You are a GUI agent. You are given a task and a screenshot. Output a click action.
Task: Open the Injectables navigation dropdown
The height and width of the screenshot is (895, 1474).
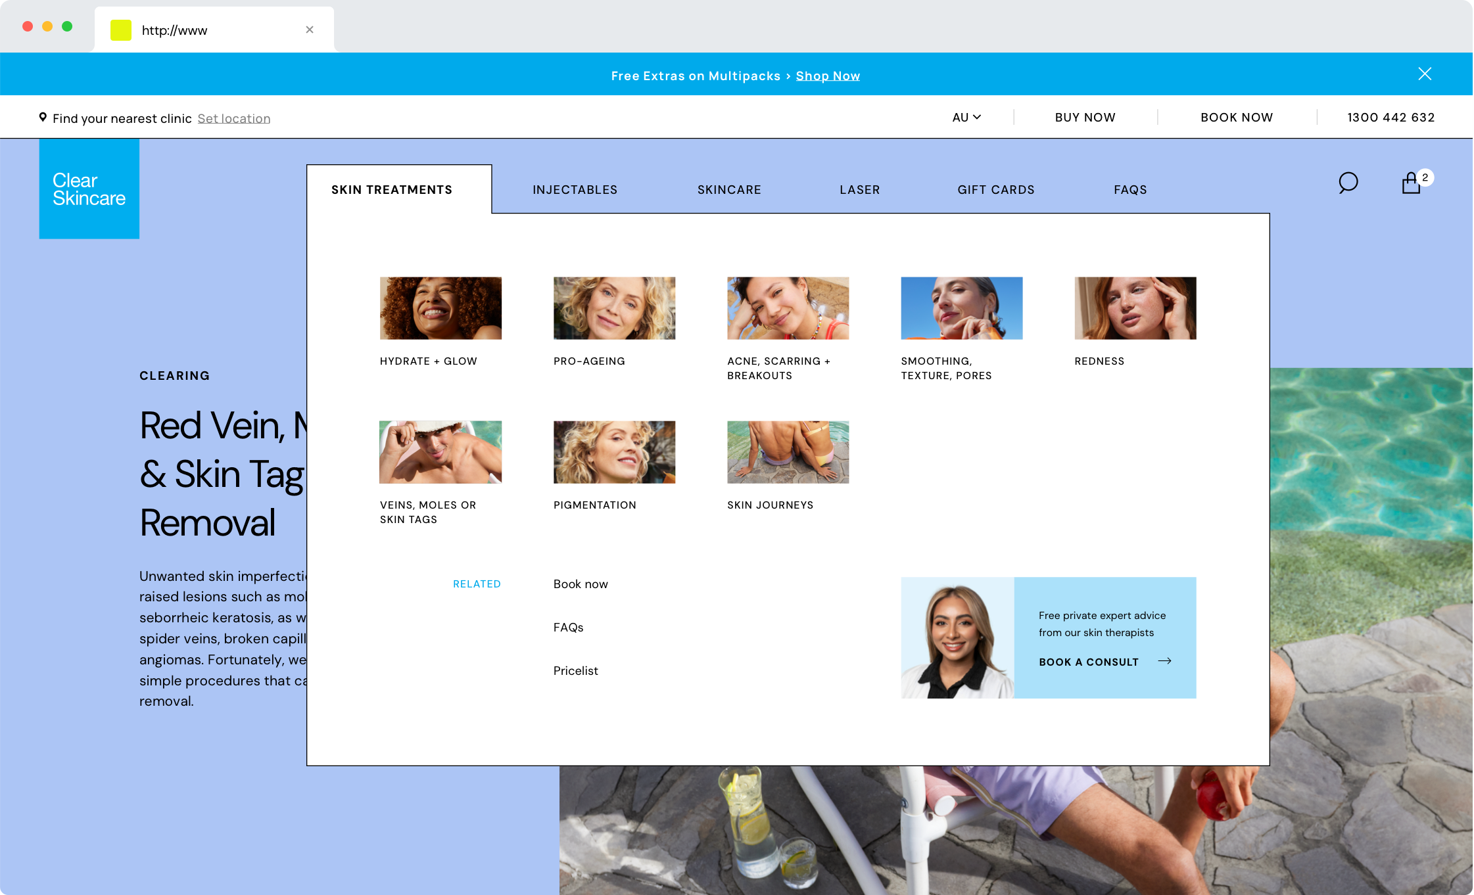[x=574, y=189]
